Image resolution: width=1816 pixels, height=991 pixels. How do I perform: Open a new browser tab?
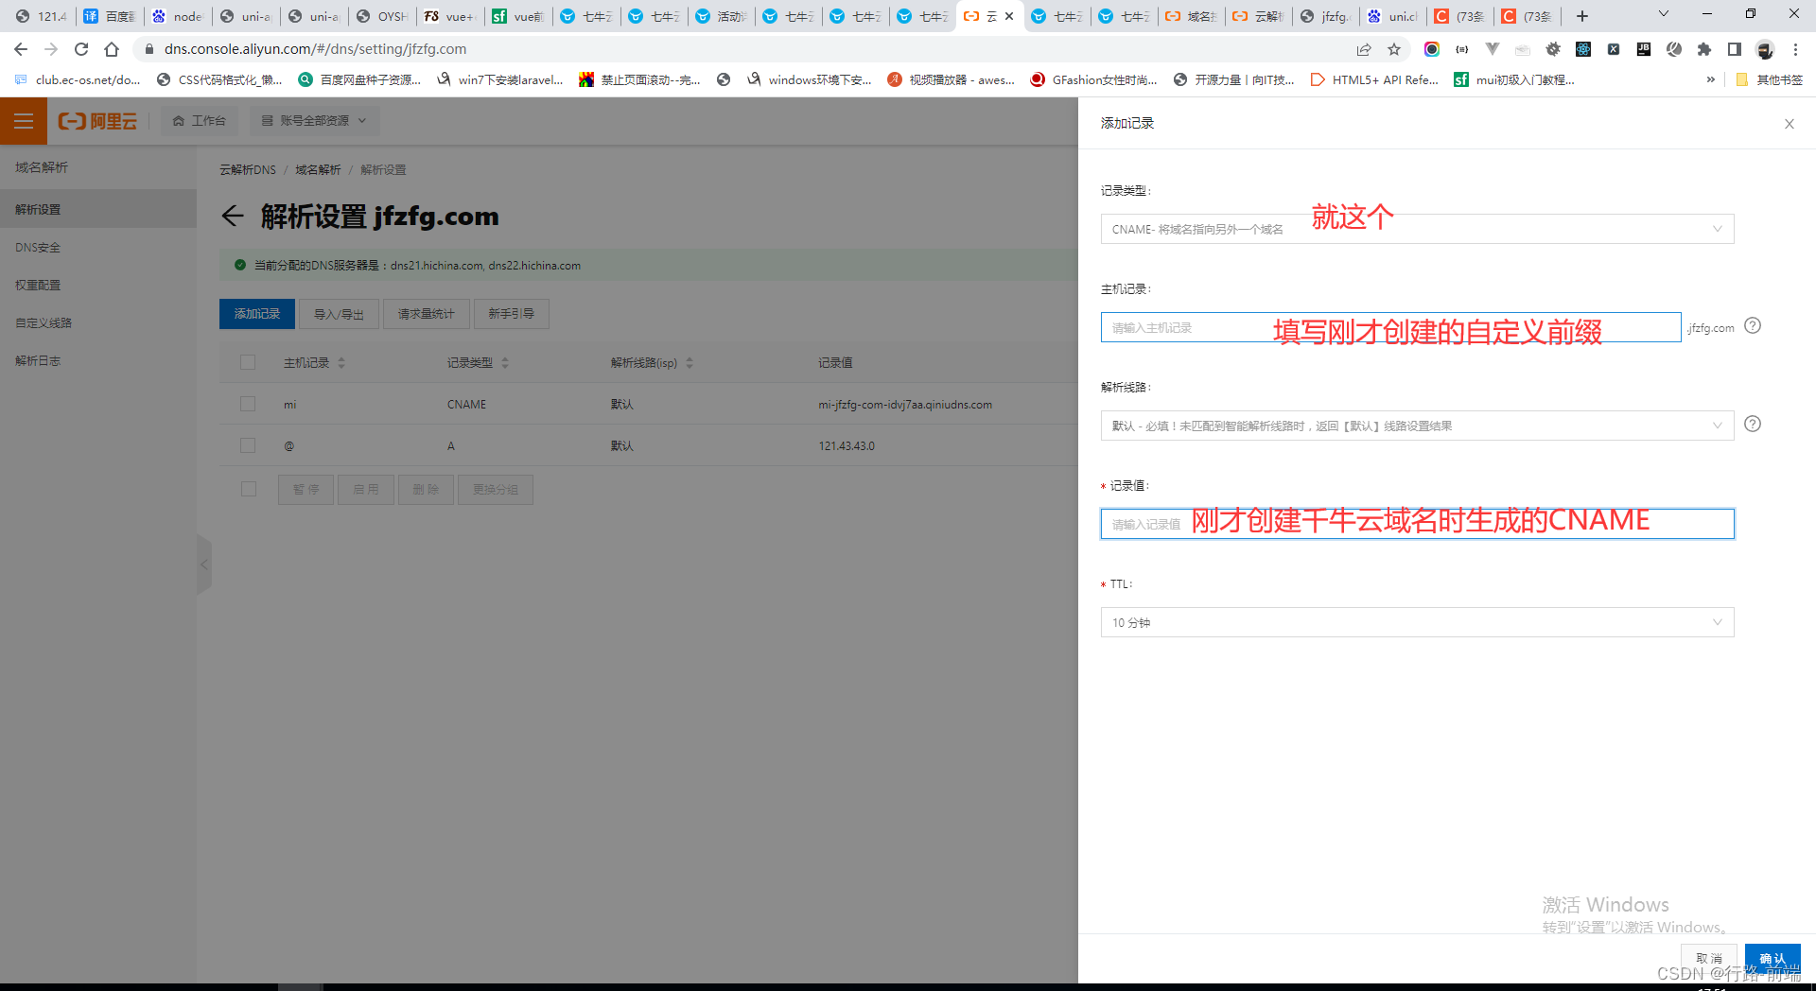click(1581, 16)
